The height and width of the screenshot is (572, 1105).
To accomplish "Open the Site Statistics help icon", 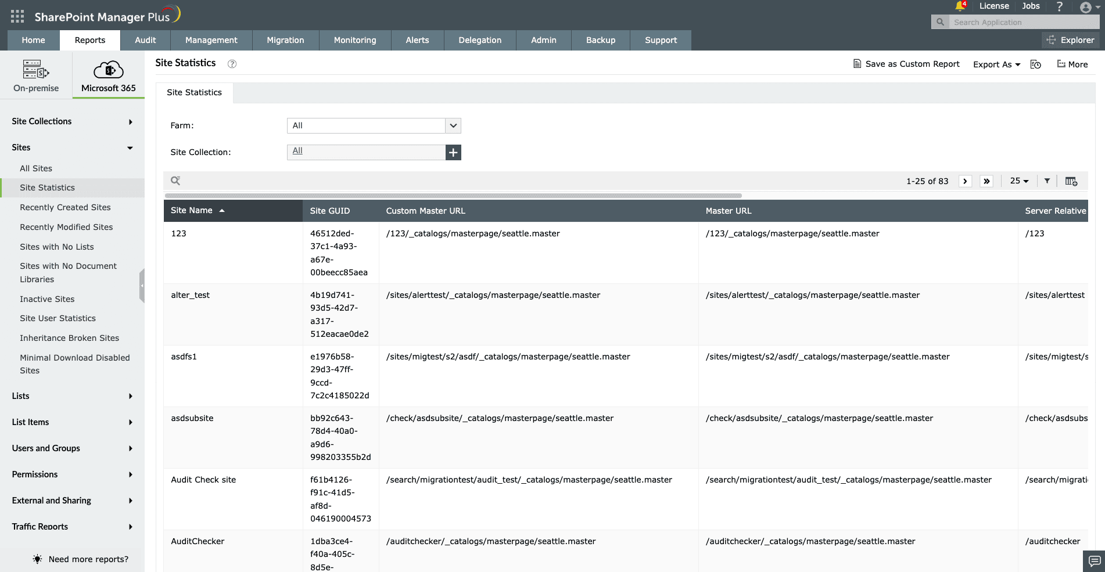I will 232,64.
